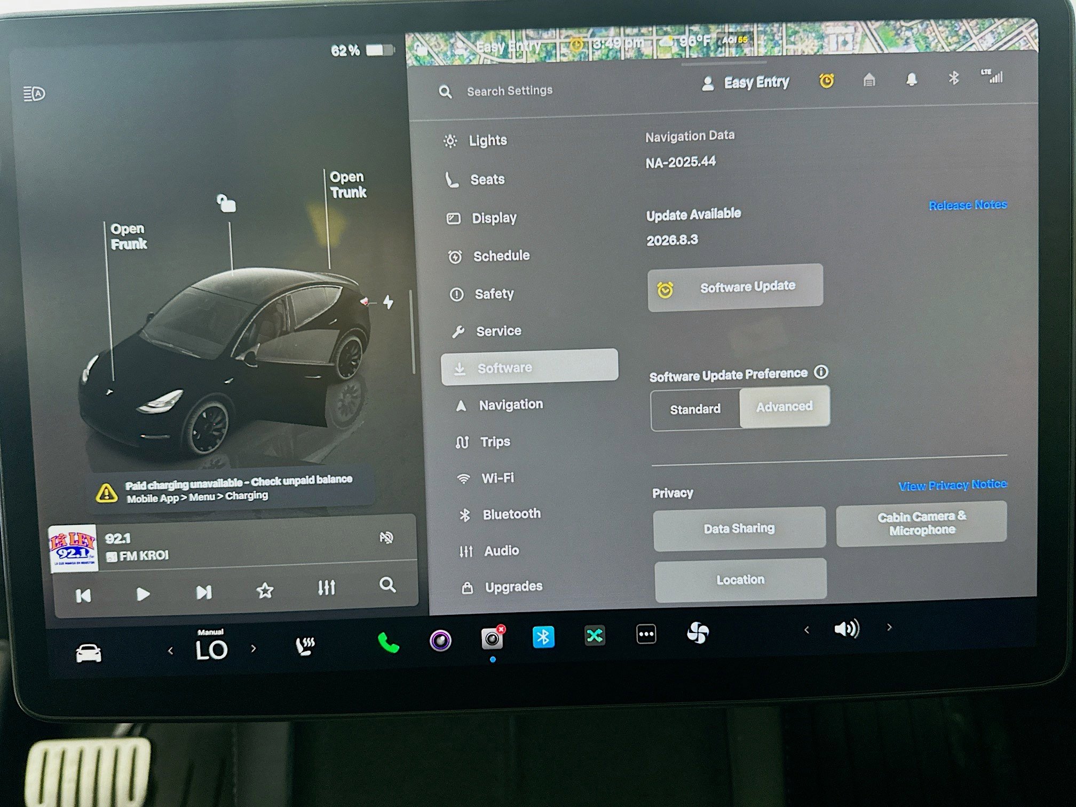Open the Release Notes link
This screenshot has width=1076, height=807.
click(968, 205)
